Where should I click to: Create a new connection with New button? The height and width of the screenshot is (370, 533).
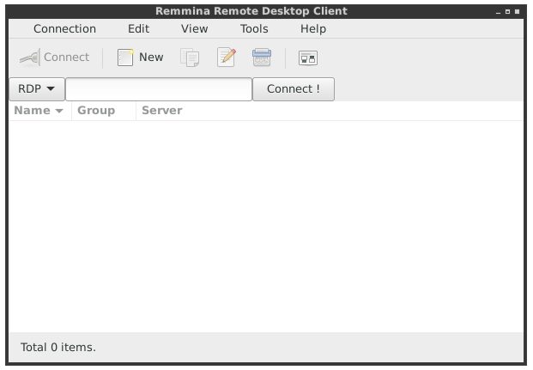click(141, 58)
